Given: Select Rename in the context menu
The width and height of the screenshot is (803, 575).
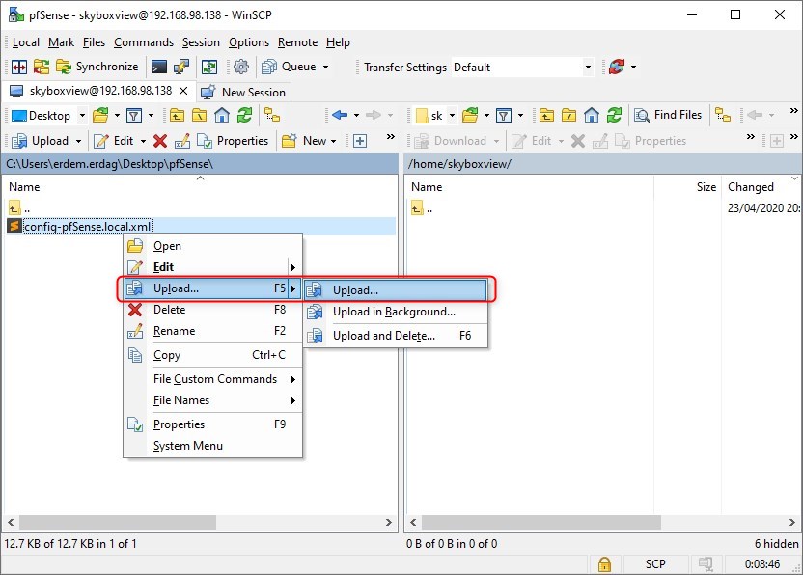Looking at the screenshot, I should coord(212,331).
